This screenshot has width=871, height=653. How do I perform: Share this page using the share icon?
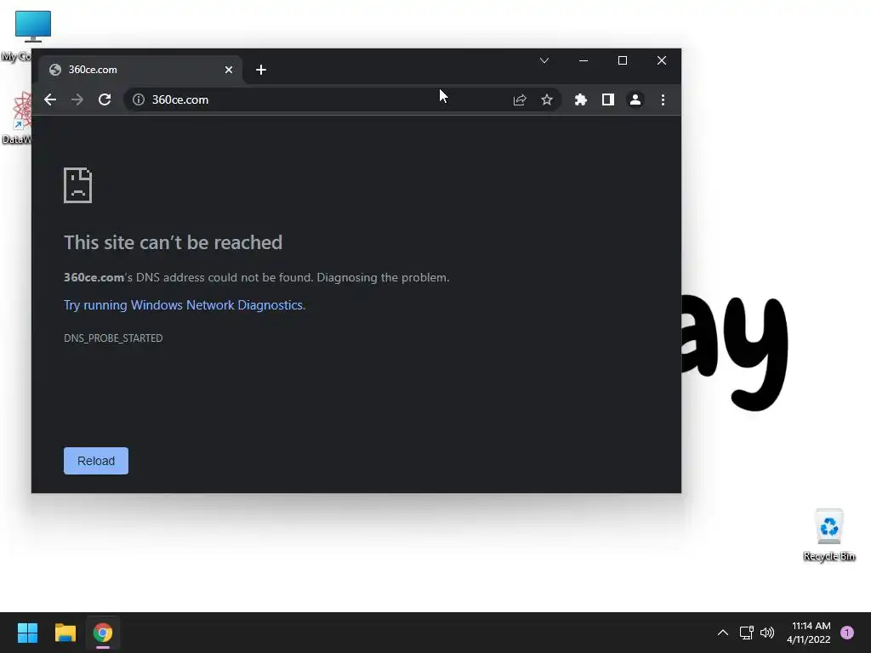point(520,100)
